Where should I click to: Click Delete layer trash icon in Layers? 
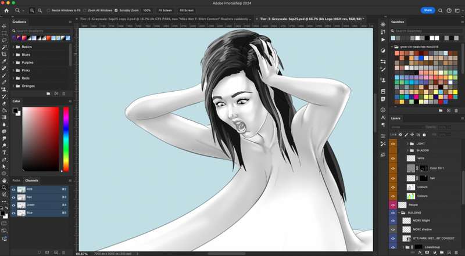point(456,253)
